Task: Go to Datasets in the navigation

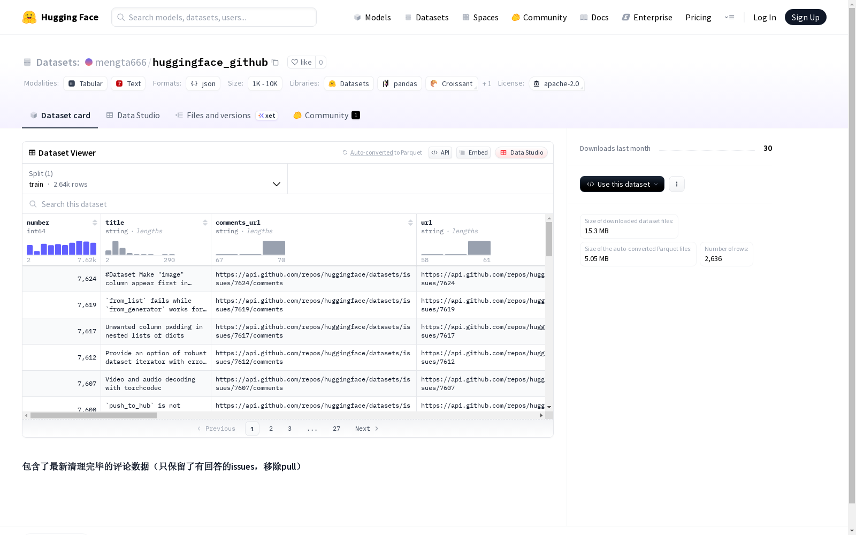Action: point(426,17)
